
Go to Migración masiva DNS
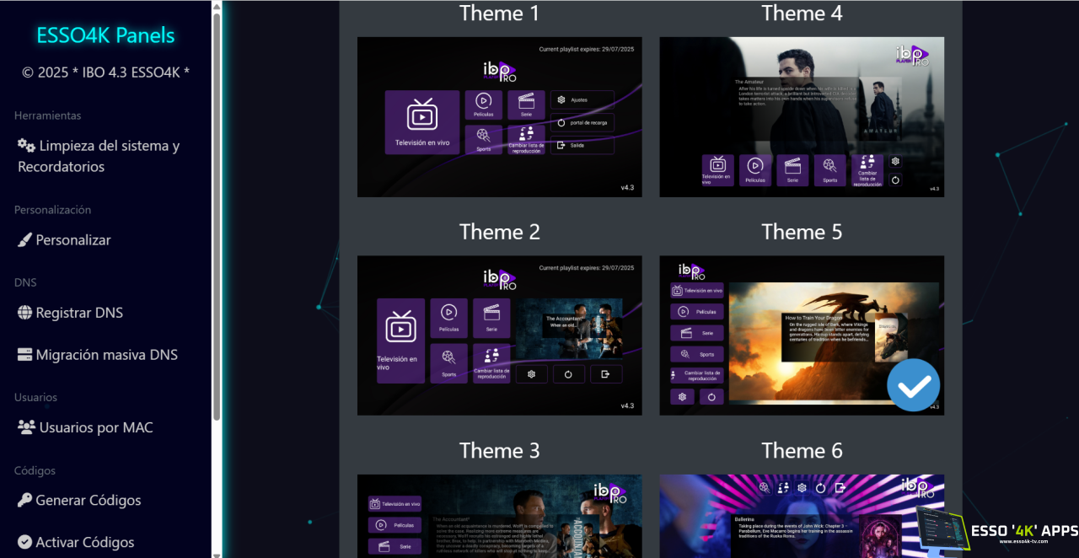[x=106, y=355]
